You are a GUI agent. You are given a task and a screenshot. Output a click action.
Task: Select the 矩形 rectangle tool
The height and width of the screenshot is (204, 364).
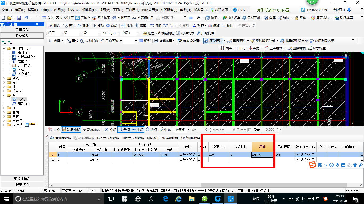[145, 41]
